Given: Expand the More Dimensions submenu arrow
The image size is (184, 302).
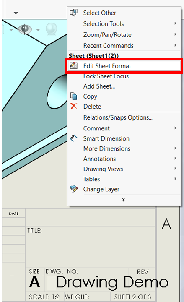Looking at the screenshot, I should point(175,148).
